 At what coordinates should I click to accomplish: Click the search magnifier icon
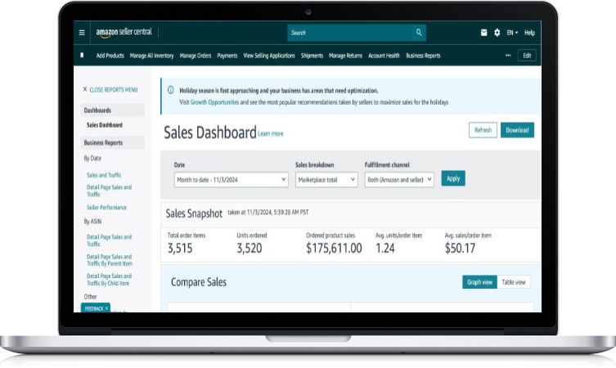tap(419, 33)
